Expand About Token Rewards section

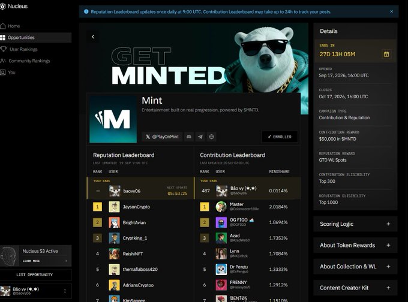click(355, 245)
